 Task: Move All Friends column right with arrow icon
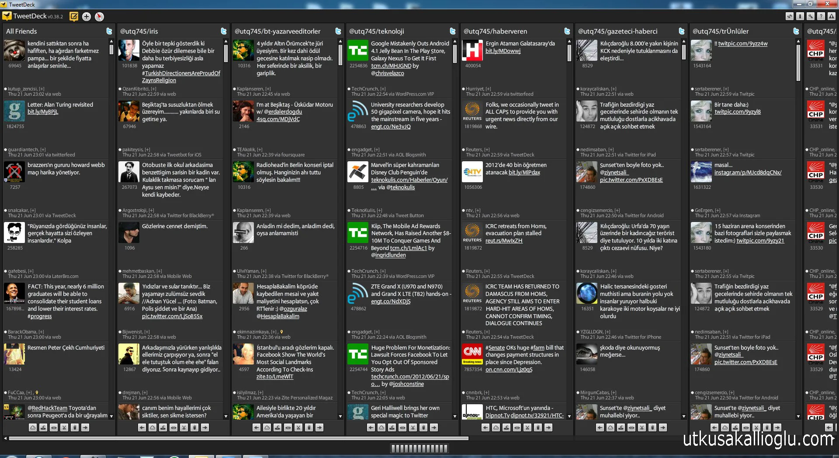coord(85,427)
